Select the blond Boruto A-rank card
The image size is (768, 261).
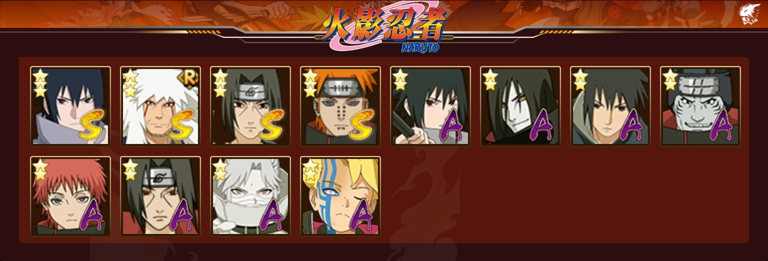point(340,196)
